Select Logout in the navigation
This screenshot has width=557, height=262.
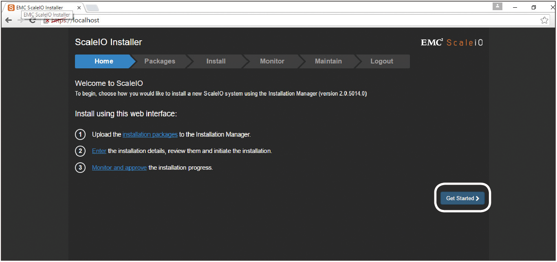click(382, 61)
